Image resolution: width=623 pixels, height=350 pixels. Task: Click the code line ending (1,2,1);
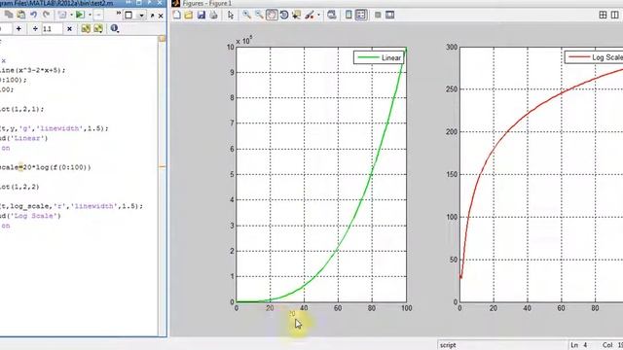coord(22,109)
